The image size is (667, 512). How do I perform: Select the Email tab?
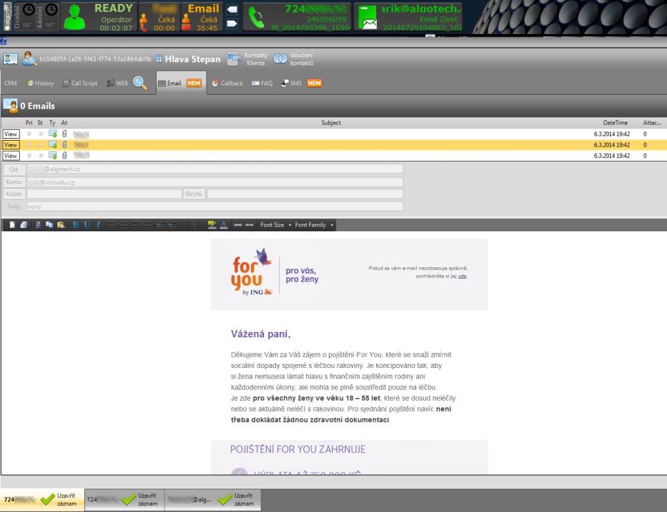point(180,83)
